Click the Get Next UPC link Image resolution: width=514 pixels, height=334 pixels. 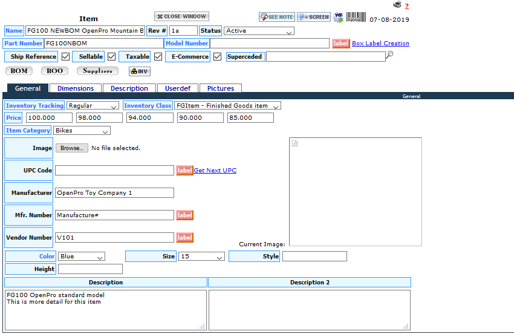click(215, 171)
